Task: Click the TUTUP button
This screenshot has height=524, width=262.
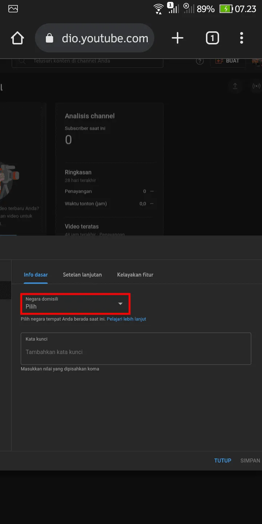Action: point(223,461)
